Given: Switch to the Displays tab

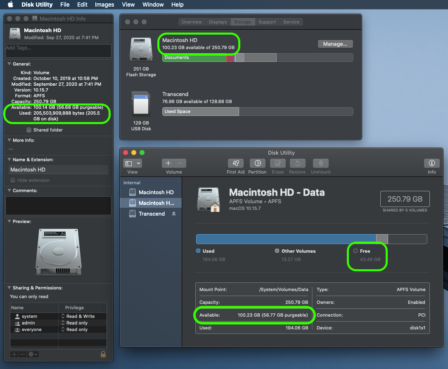Looking at the screenshot, I should pyautogui.click(x=218, y=22).
